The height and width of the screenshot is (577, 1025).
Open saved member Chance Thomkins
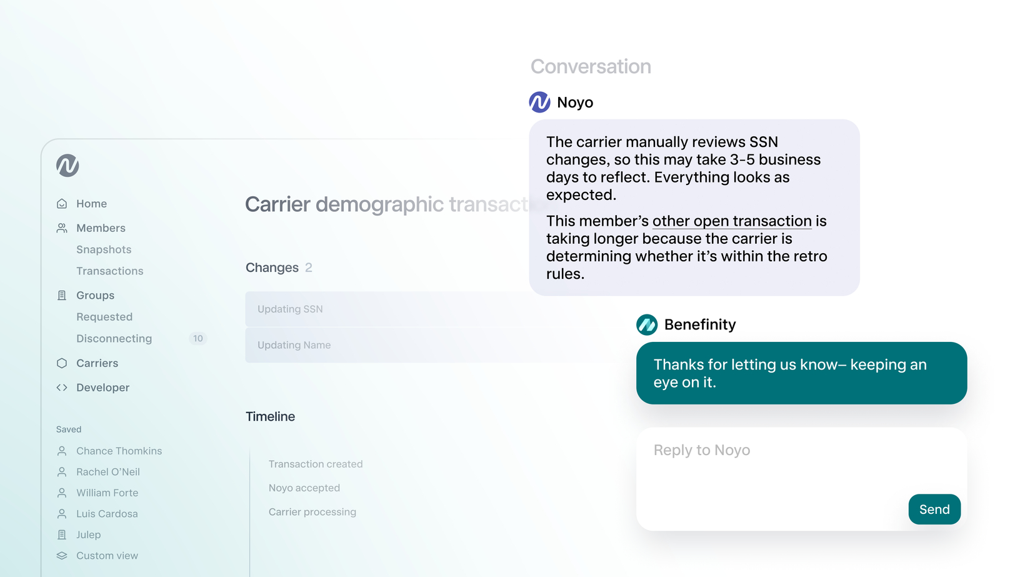tap(119, 451)
